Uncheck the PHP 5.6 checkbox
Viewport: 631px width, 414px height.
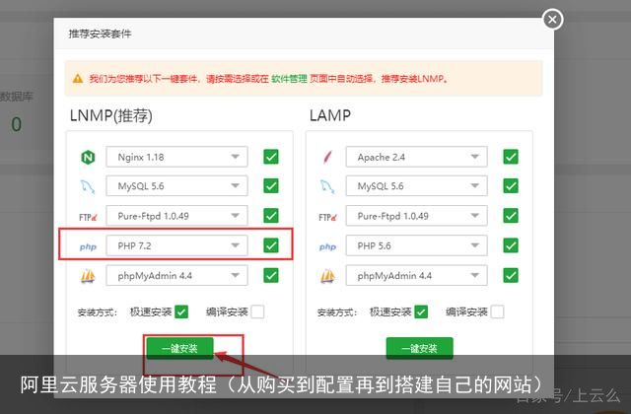(x=511, y=245)
